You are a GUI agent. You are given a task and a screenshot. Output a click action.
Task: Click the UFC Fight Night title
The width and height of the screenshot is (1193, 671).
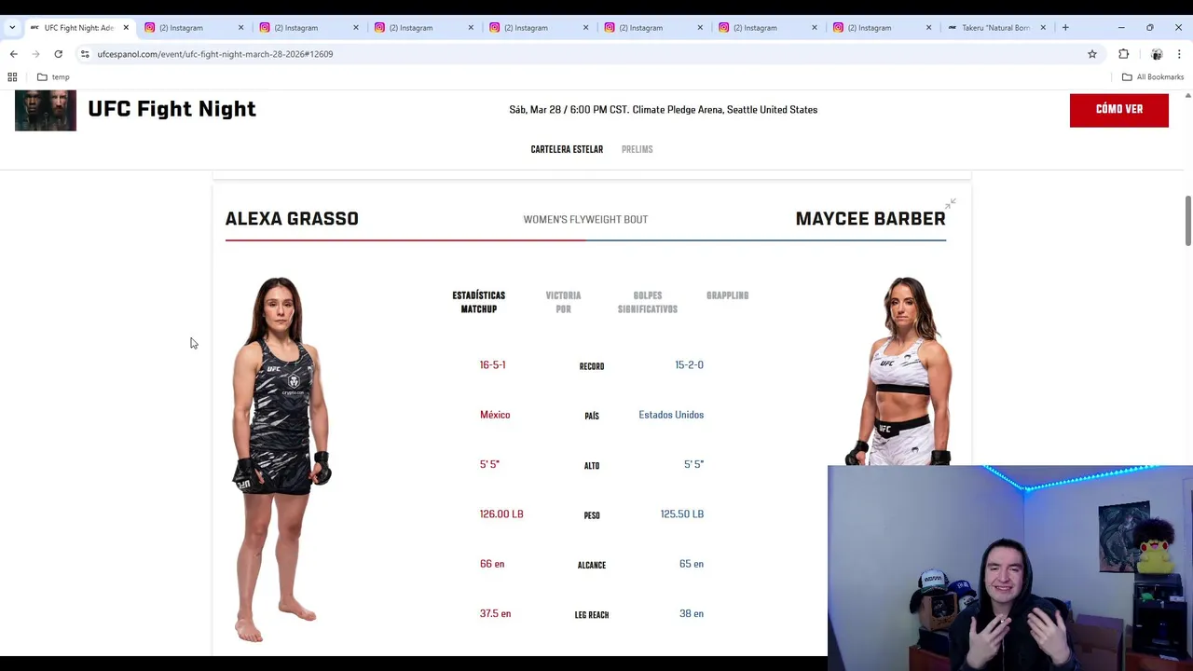pyautogui.click(x=171, y=109)
